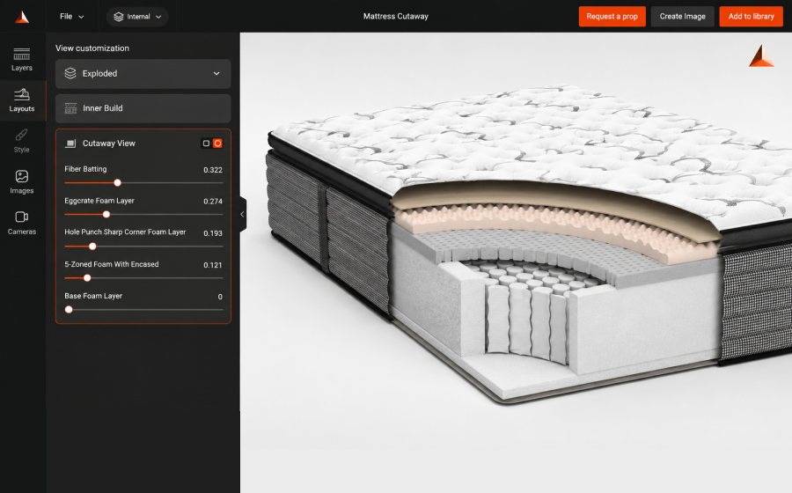
Task: Select the Layouts sidebar icon
Action: (x=22, y=94)
